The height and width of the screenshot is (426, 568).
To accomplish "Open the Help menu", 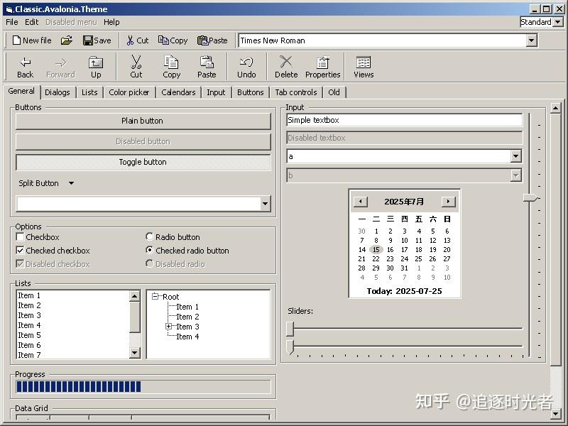I will pos(111,22).
